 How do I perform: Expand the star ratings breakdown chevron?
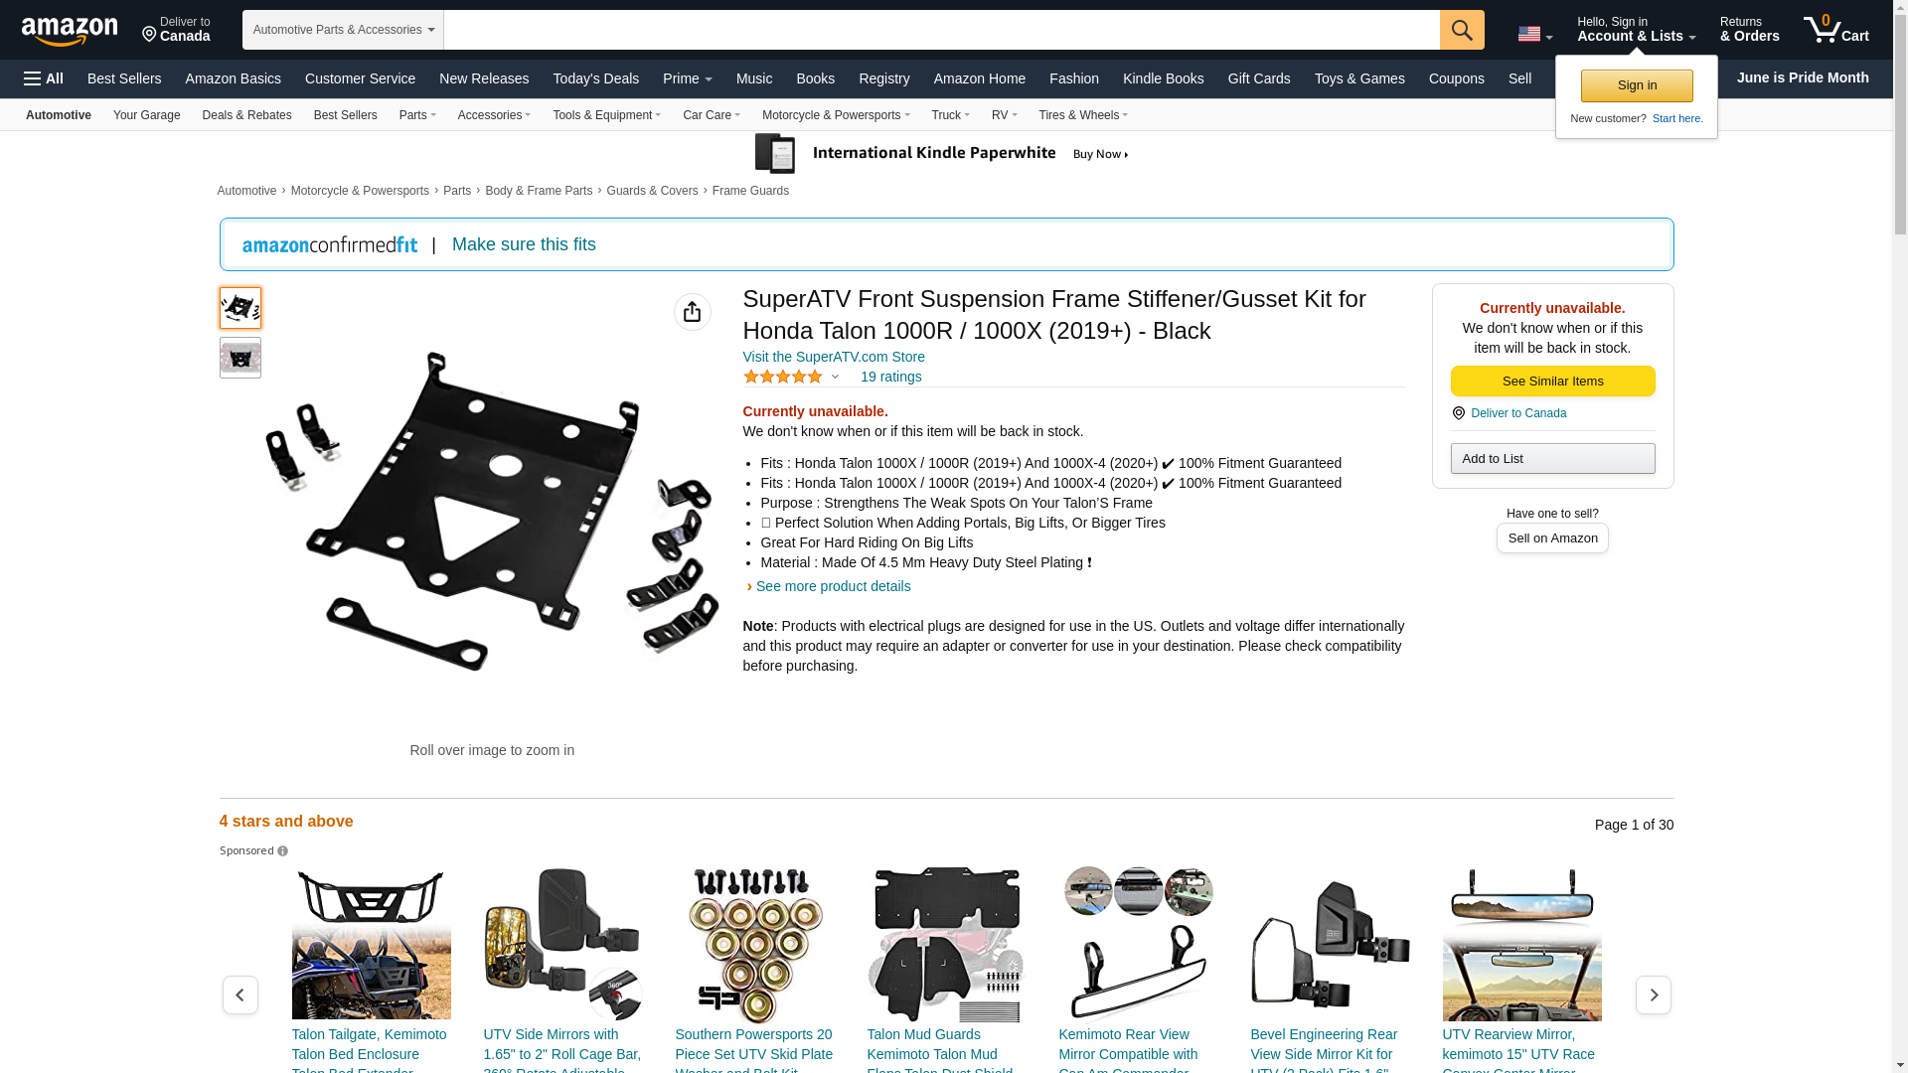click(x=835, y=378)
